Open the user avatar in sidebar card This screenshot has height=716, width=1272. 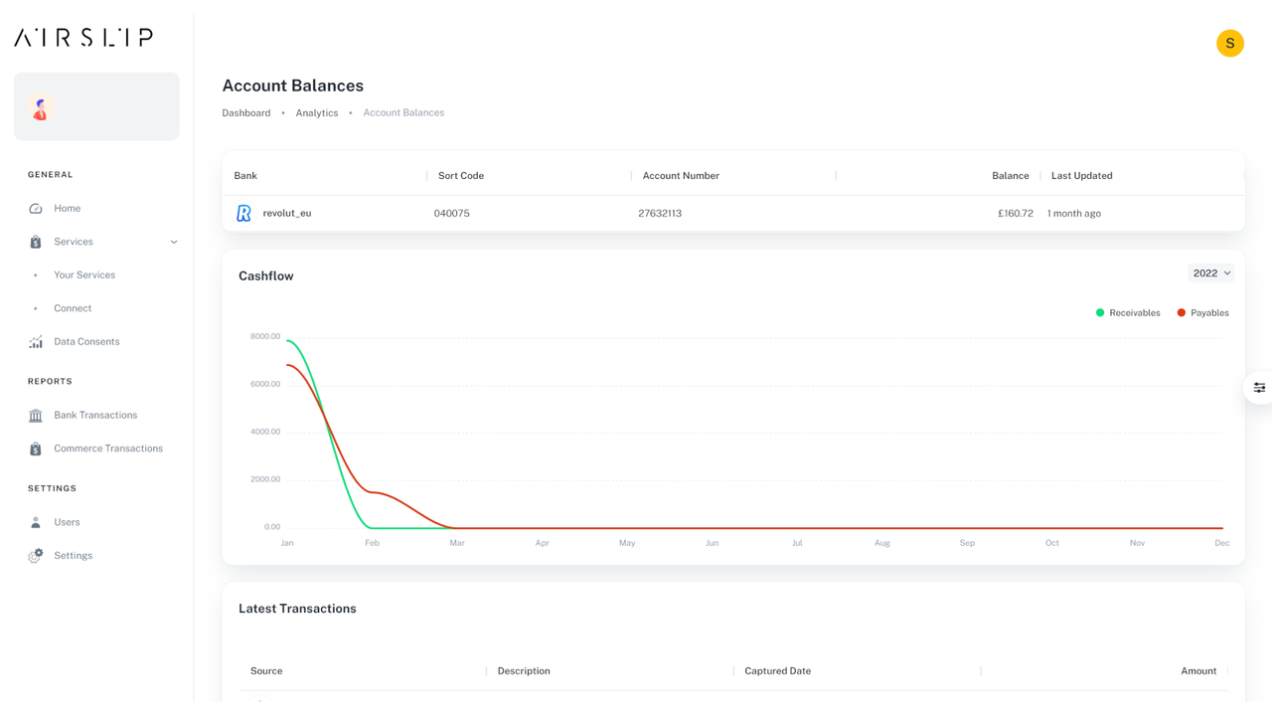pos(41,107)
